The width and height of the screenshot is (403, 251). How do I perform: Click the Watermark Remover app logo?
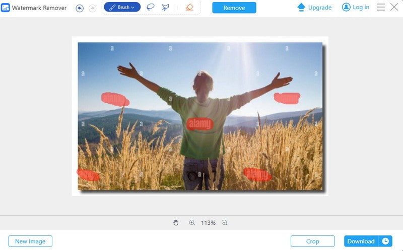[x=6, y=8]
